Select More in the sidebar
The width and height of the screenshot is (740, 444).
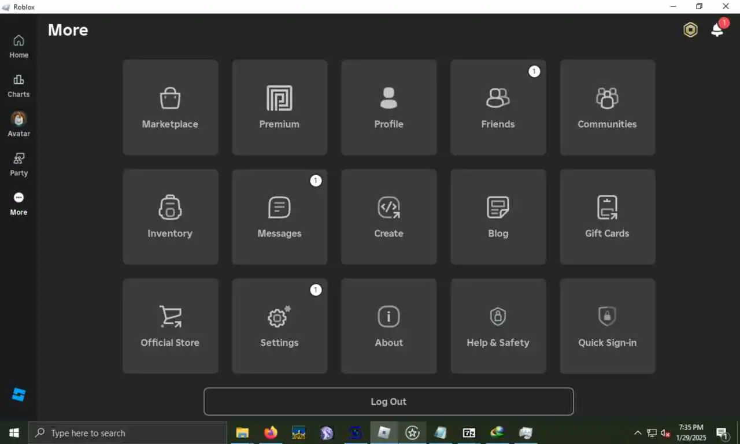click(18, 203)
